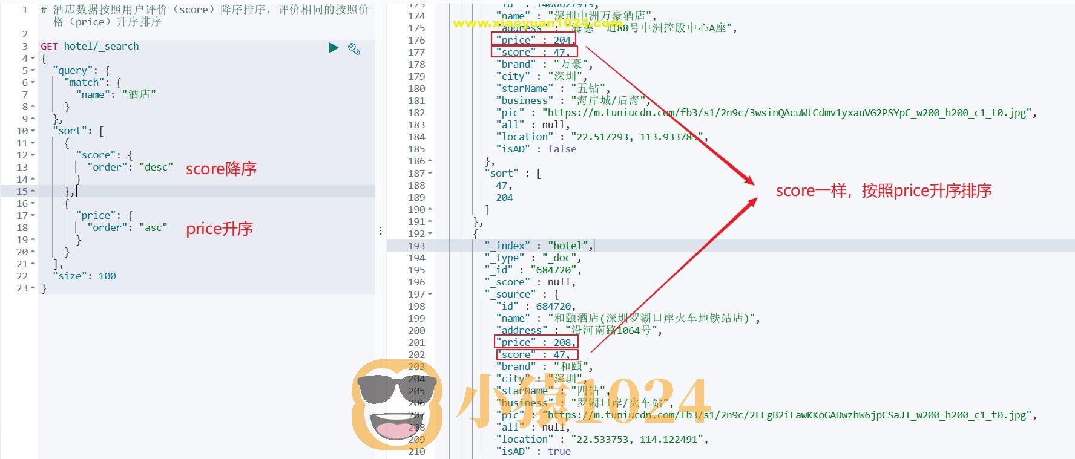Image resolution: width=1075 pixels, height=459 pixels.
Task: Click the "isAD" : false line
Action: [536, 149]
